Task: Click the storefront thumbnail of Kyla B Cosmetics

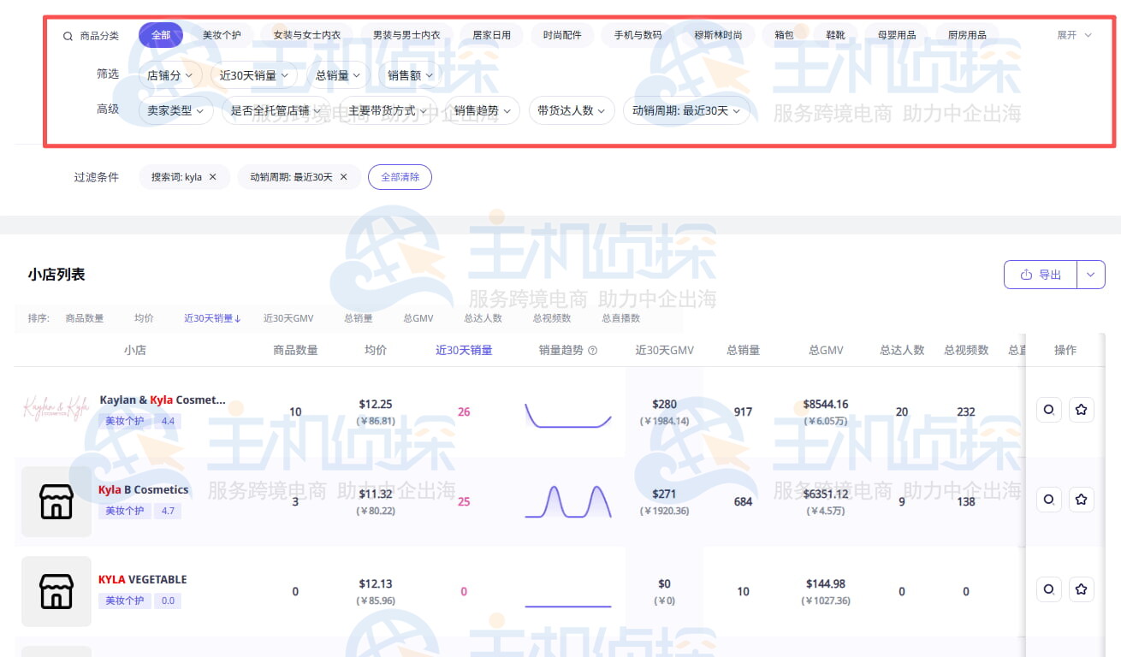Action: pyautogui.click(x=56, y=501)
